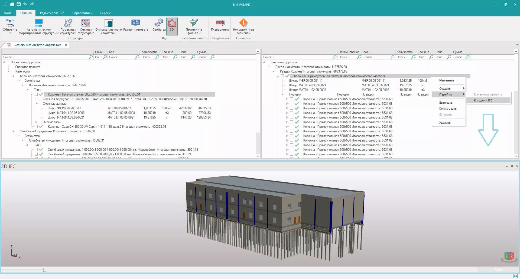Viewport: 520px width, 279px height.
Task: Check first Позиции row Колонна 5531,68 checkbox
Action: tap(291, 99)
